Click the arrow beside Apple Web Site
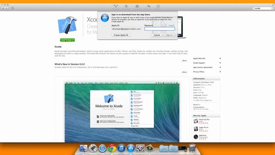275x155 pixels. tap(220, 59)
